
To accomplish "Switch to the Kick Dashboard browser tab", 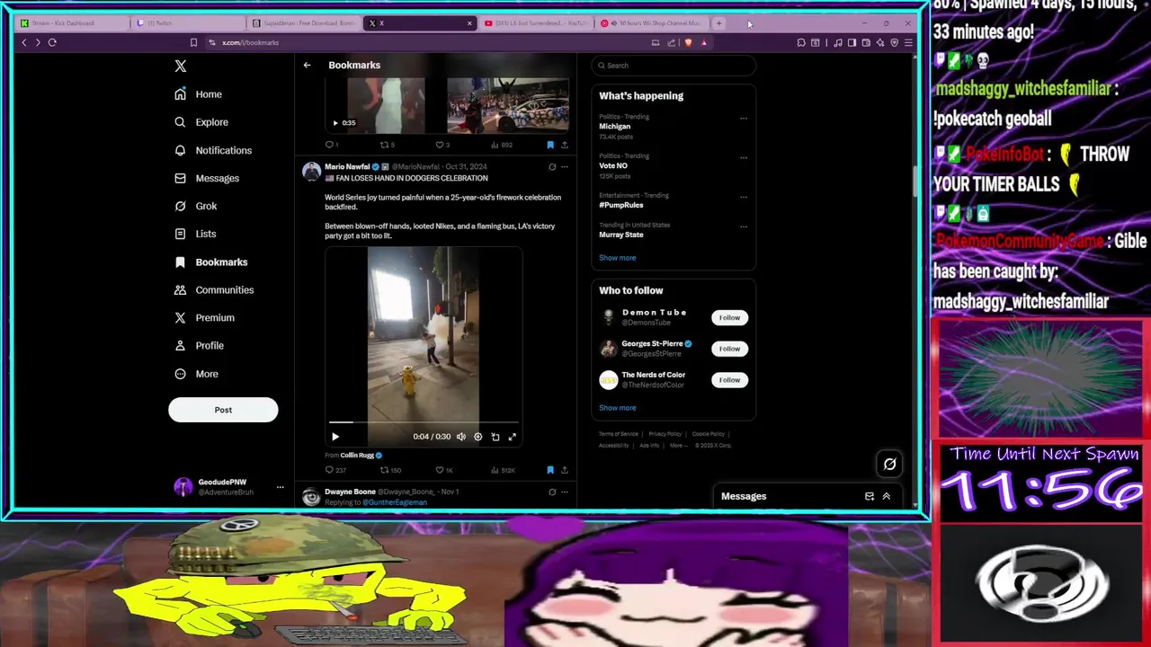I will 71,23.
